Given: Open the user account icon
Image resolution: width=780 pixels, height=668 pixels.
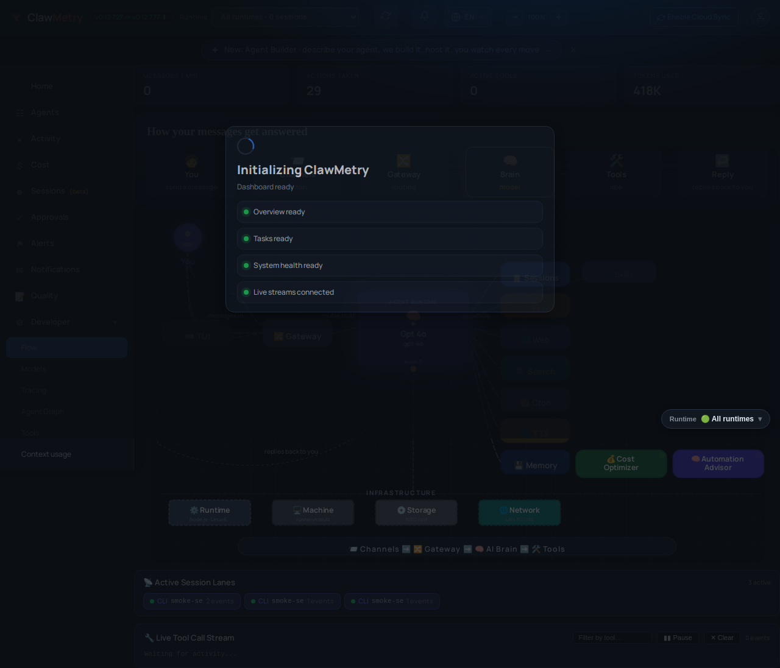Looking at the screenshot, I should click(760, 17).
